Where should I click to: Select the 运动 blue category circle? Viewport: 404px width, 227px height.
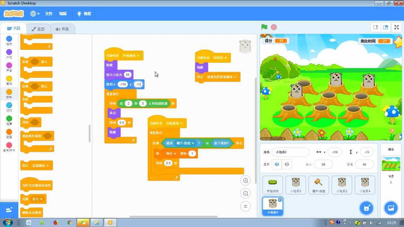[x=9, y=39]
